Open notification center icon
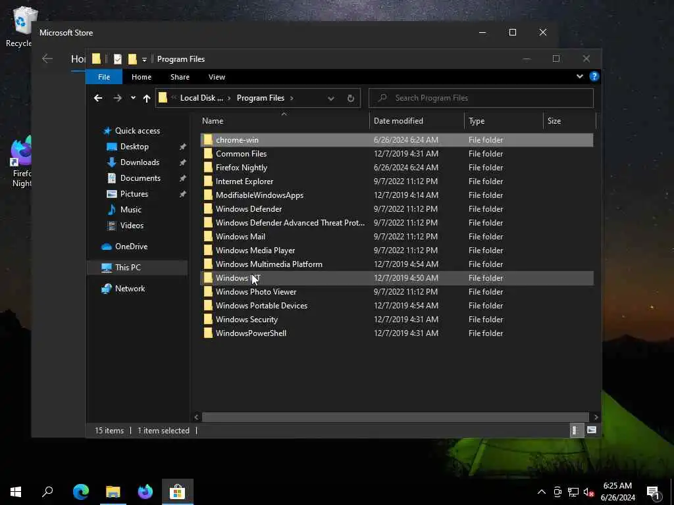674x505 pixels. coord(654,492)
